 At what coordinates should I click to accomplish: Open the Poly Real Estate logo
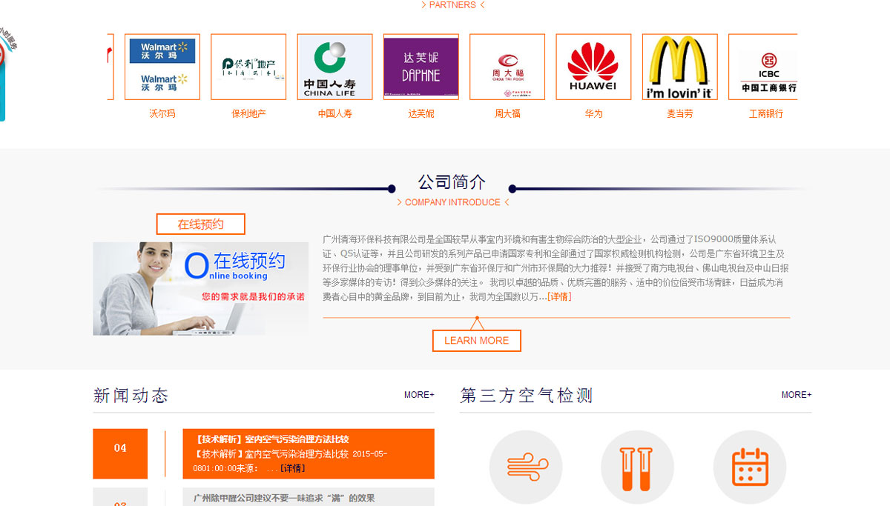pyautogui.click(x=248, y=67)
